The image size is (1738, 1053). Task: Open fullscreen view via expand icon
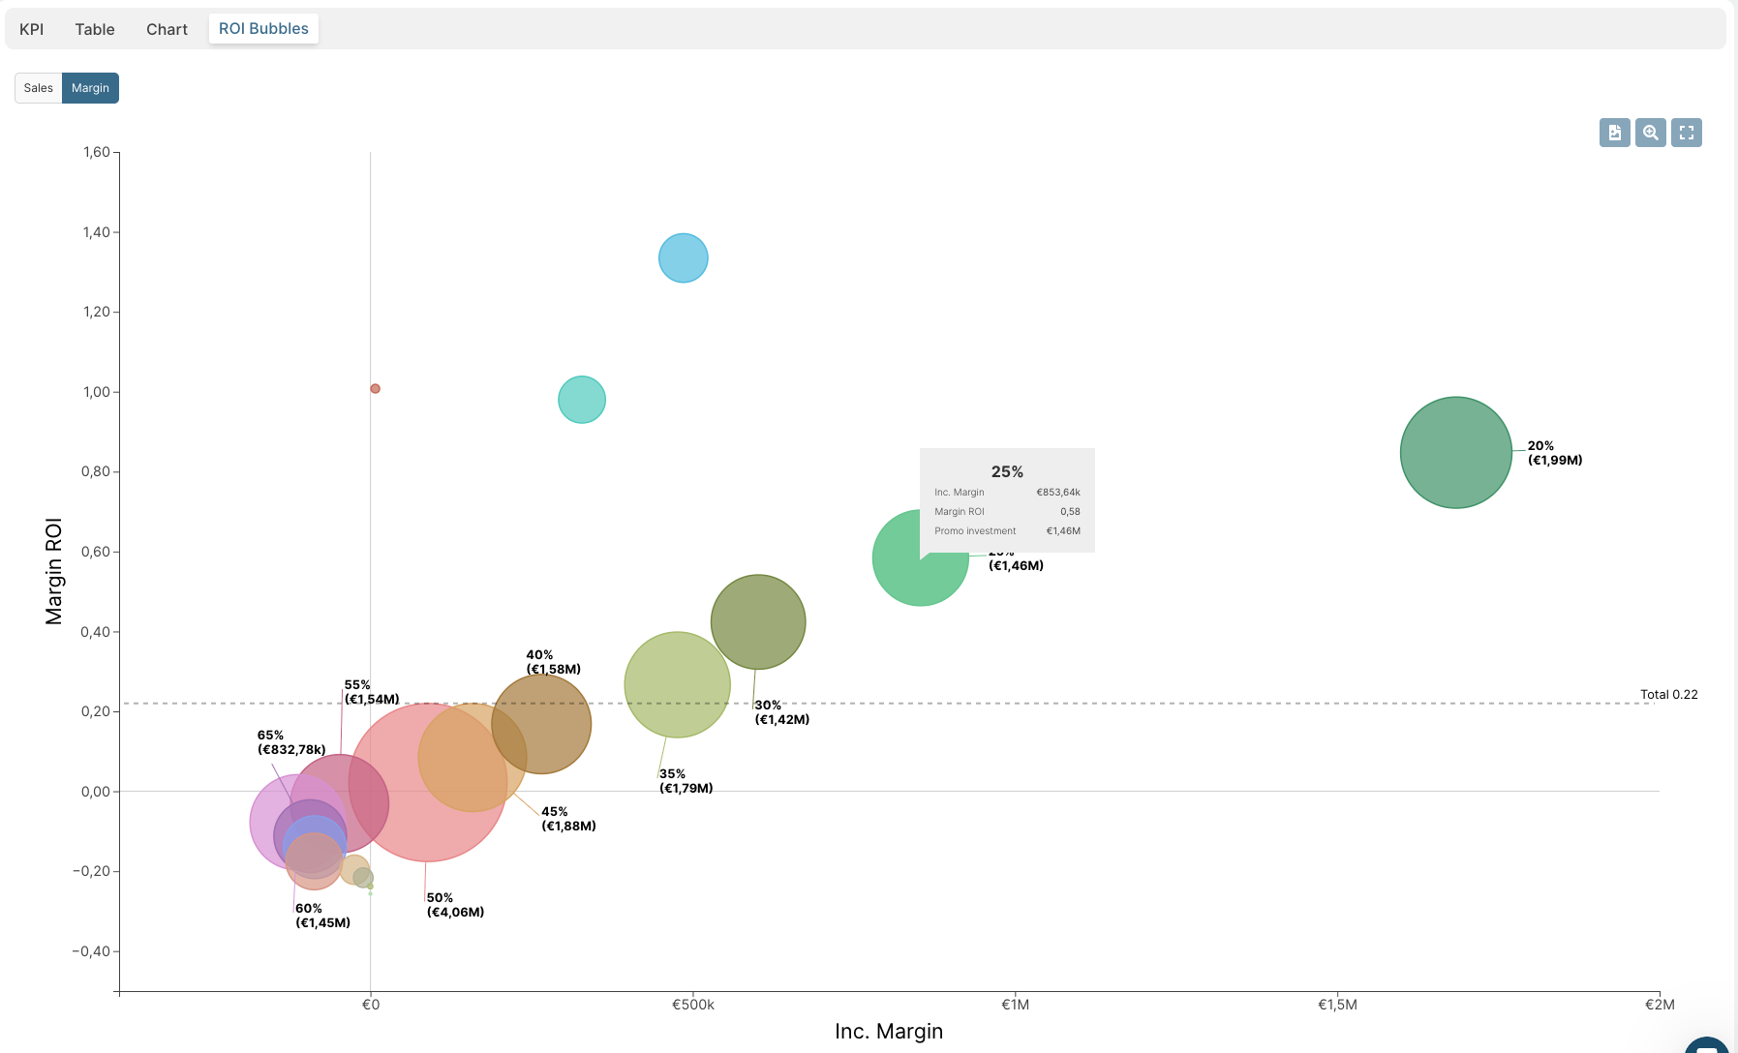1686,133
